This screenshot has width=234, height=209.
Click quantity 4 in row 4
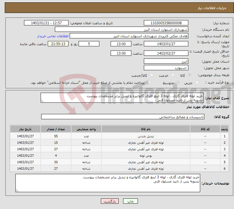[56, 156]
